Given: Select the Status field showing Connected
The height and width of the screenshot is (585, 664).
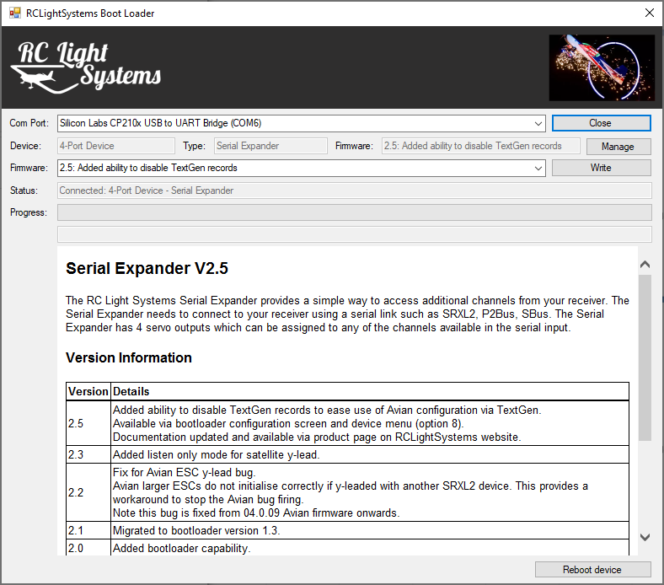Looking at the screenshot, I should 354,191.
